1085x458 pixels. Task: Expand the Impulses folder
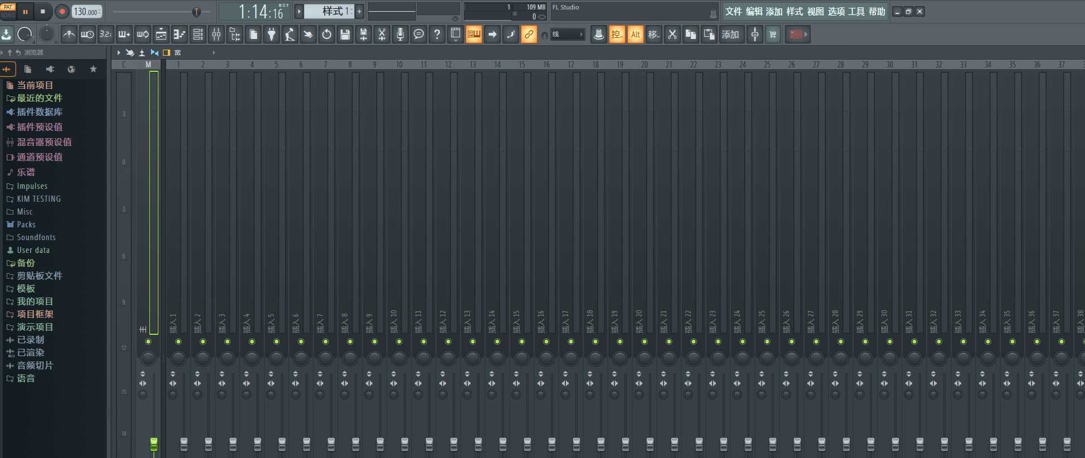[x=32, y=186]
